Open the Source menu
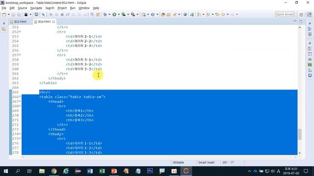314x176 pixels. 22,8
